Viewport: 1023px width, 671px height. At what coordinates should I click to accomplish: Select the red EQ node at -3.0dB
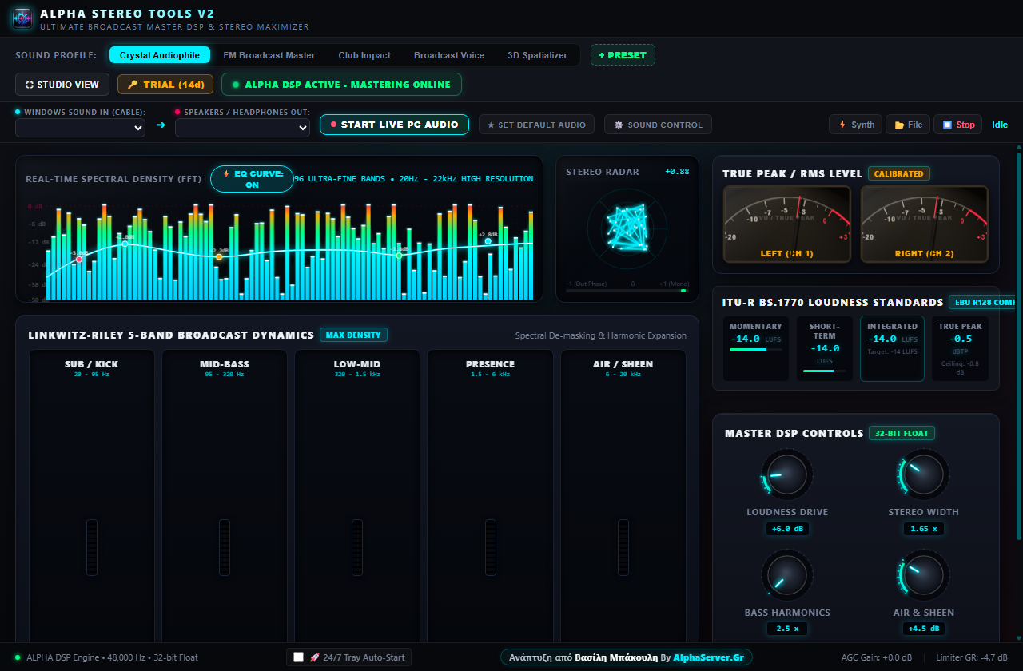78,260
